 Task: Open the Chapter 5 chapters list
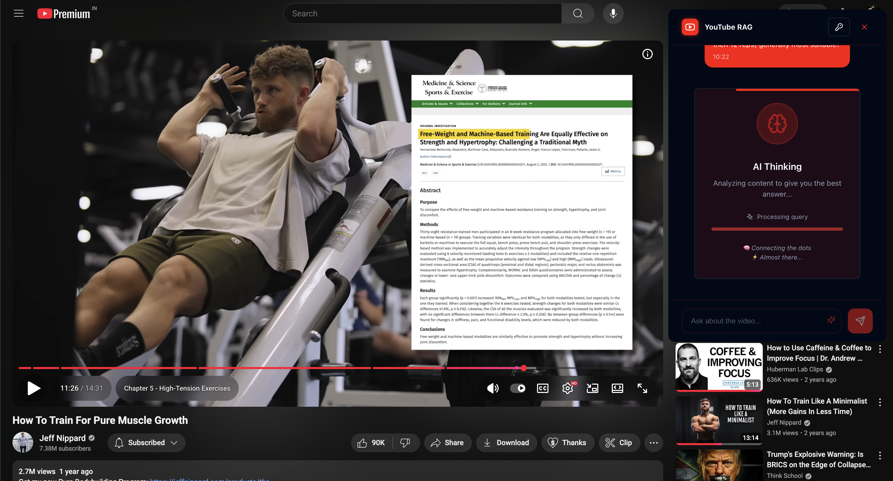point(177,388)
